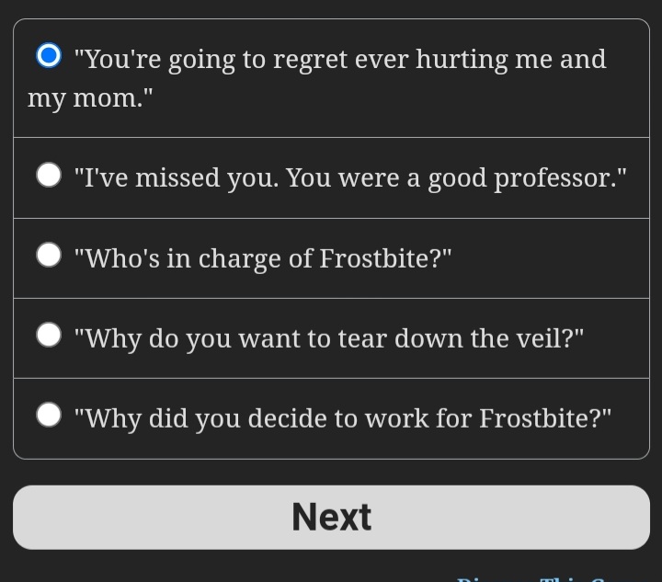Click the selected "You're going to regret" radio button
This screenshot has width=662, height=582.
click(49, 55)
